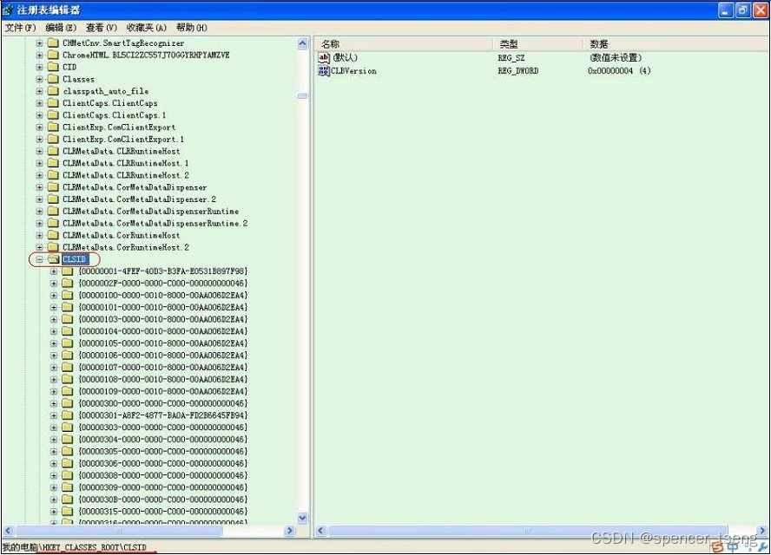Viewport: 771px width, 555px height.
Task: Expand the {00000001-4FEF-40D3-B3FA...} key
Action: [x=52, y=271]
